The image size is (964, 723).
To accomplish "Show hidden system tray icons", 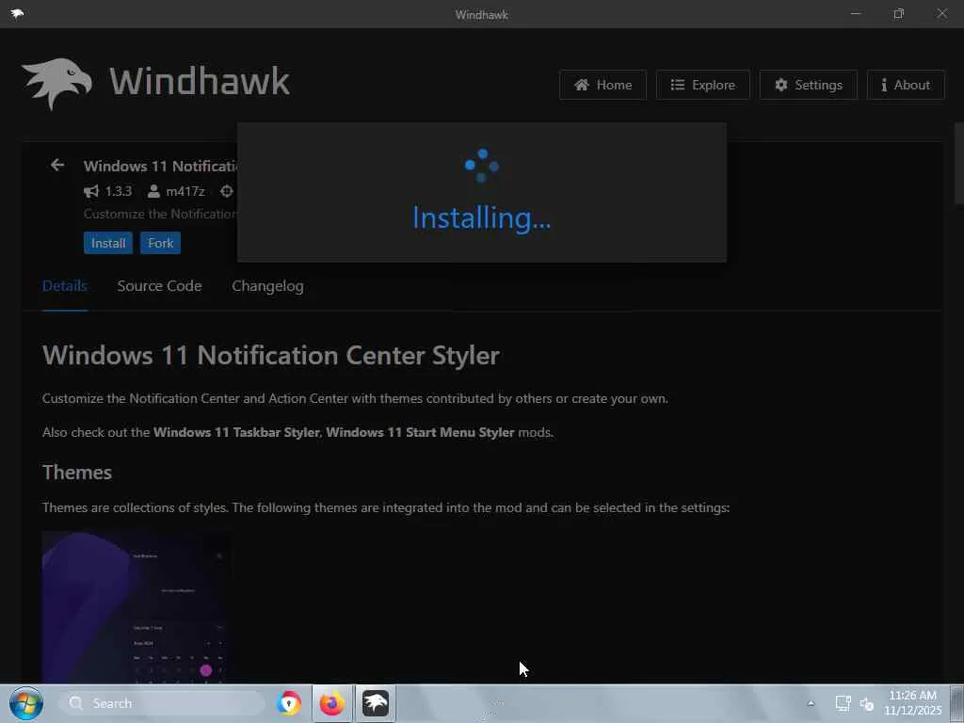I will 811,703.
